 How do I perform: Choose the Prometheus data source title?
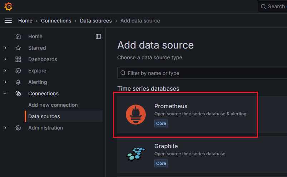point(171,106)
